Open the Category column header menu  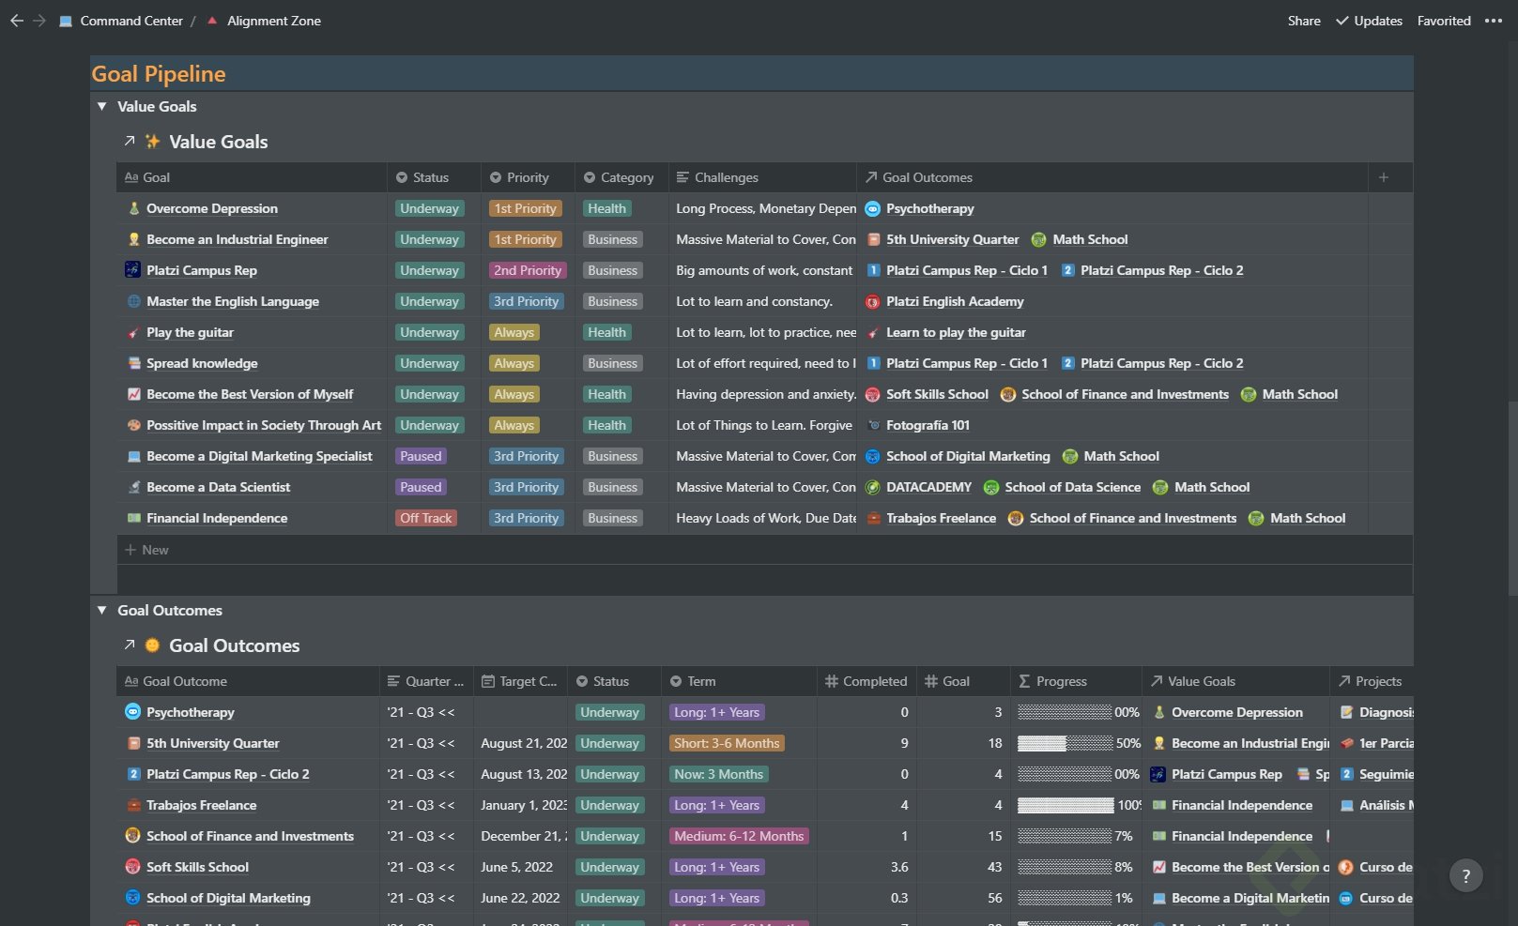[x=621, y=177]
